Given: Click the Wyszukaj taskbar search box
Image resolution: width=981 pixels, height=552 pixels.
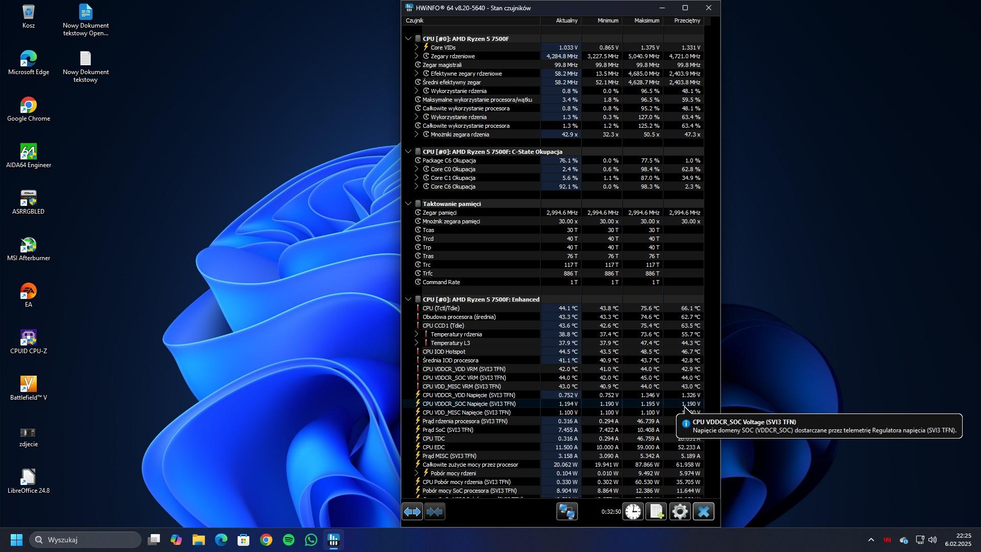Looking at the screenshot, I should coord(85,540).
